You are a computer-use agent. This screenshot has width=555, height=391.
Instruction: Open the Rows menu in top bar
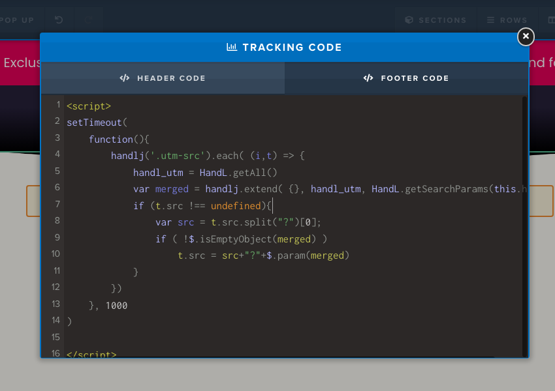tap(507, 20)
